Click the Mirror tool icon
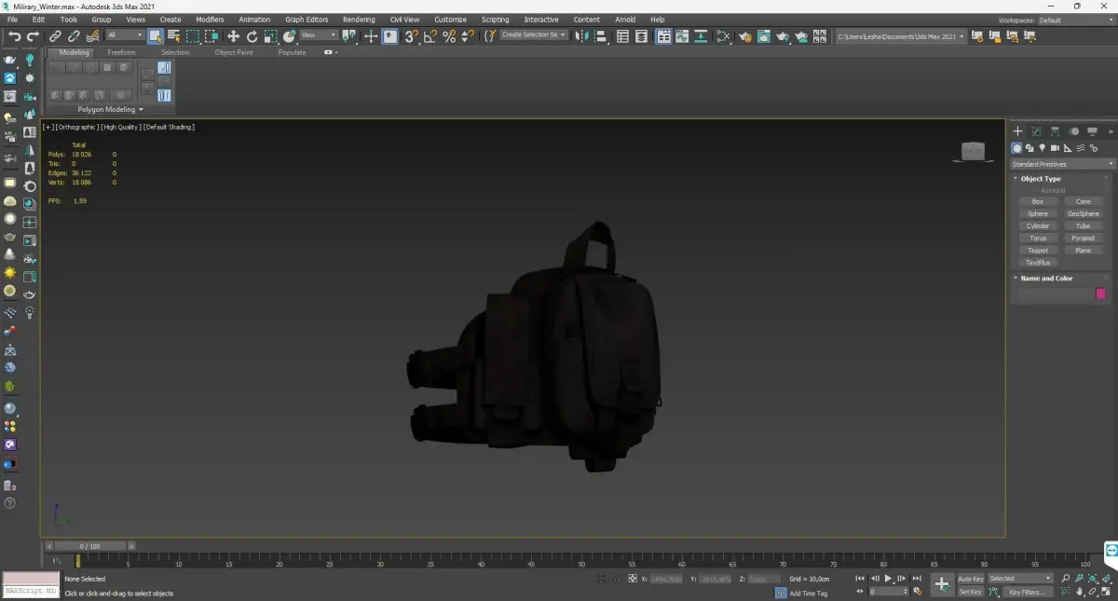 point(582,36)
